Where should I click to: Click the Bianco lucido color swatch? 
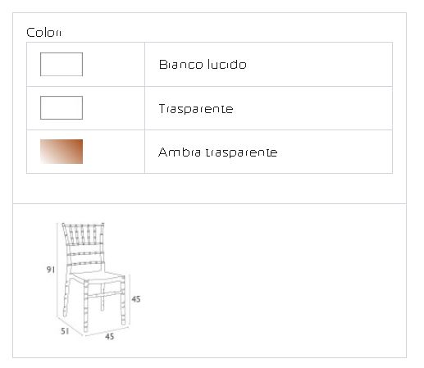point(62,64)
